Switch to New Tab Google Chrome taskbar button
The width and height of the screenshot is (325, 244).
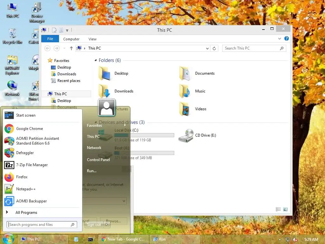pyautogui.click(x=123, y=239)
